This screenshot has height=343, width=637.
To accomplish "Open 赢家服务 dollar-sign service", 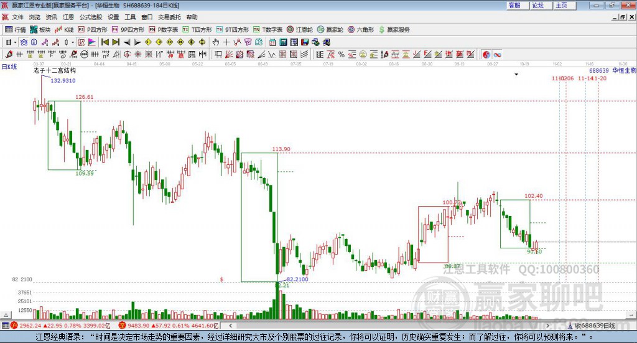I will (x=394, y=30).
